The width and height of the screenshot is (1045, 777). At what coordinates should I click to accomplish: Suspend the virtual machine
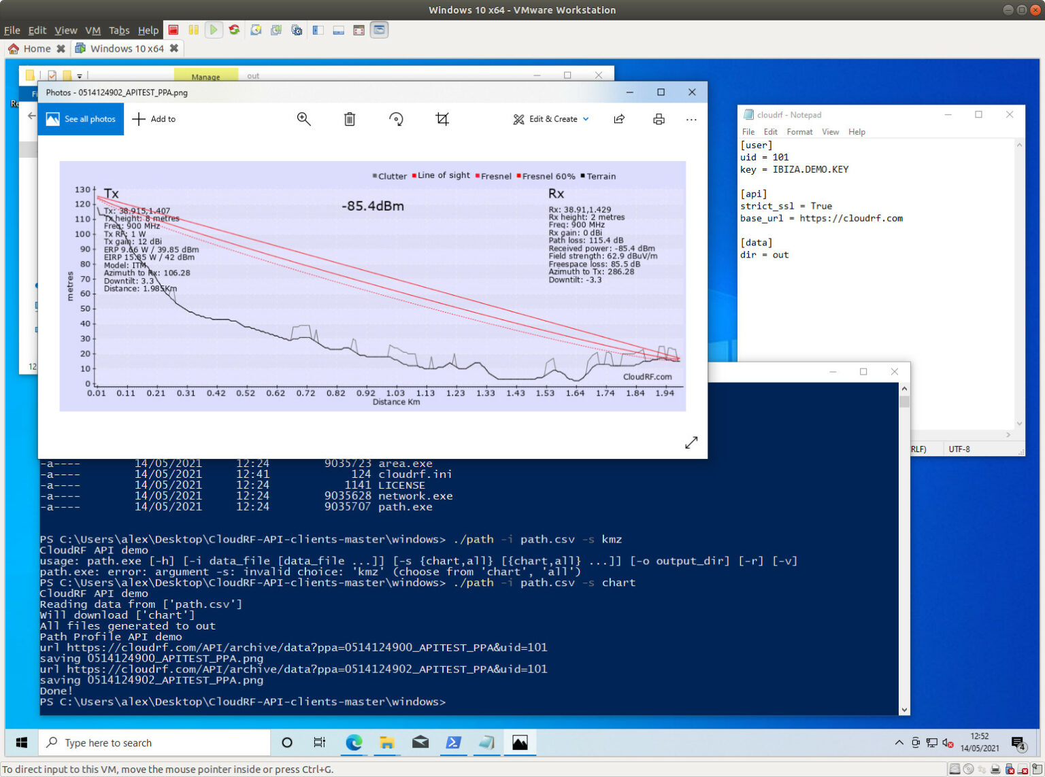coord(193,29)
